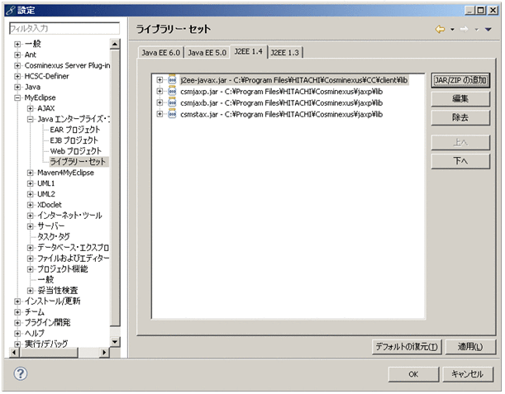Switch to the Java EE 6.0 tab

point(160,53)
